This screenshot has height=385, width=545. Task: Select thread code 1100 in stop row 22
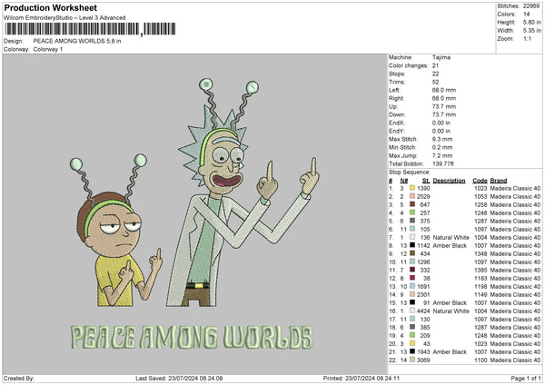481,360
